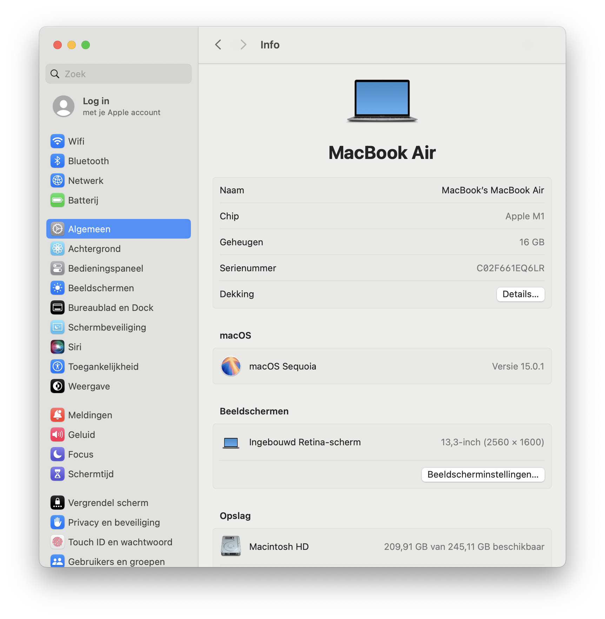Select Privacy en beveiliging hand icon
The image size is (605, 619).
58,523
